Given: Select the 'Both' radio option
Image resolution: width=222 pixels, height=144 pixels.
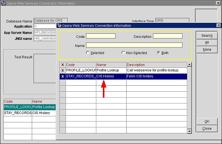Looking at the screenshot, I should point(158,53).
